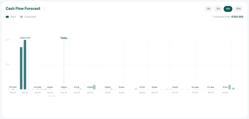Switch forecast range to 12M

(238, 9)
